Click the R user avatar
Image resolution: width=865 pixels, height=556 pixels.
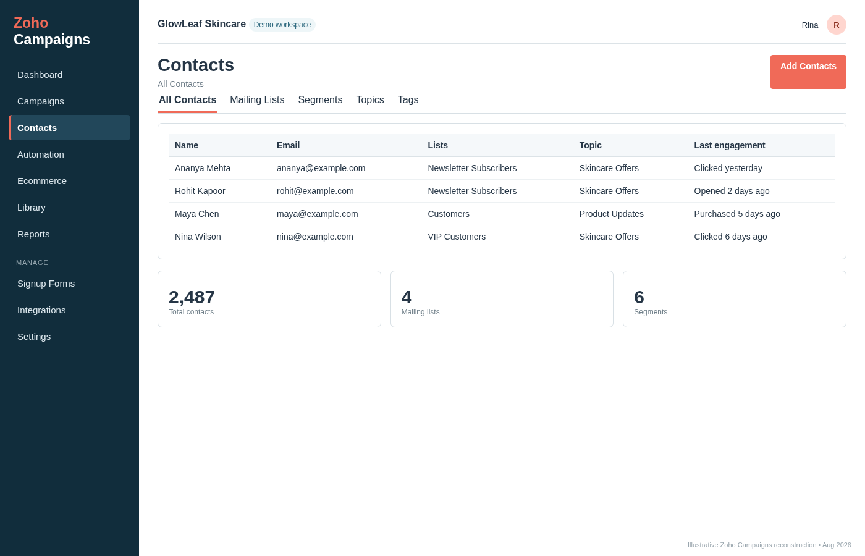point(837,25)
